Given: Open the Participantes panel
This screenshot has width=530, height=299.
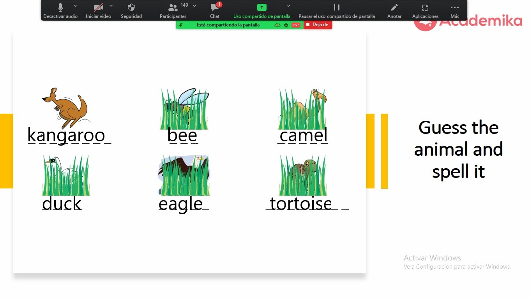Looking at the screenshot, I should coord(173,11).
